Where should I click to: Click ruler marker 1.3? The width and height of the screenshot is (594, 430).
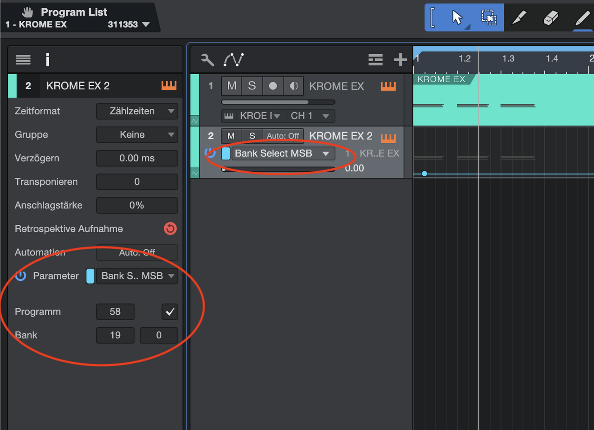tap(508, 59)
